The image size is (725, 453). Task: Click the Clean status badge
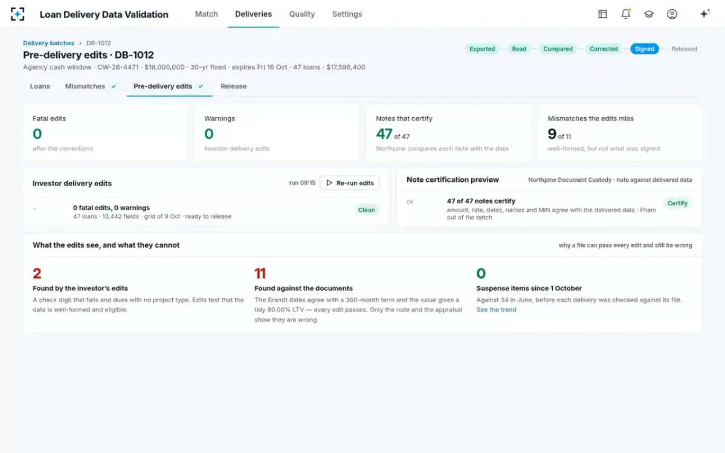(x=366, y=210)
